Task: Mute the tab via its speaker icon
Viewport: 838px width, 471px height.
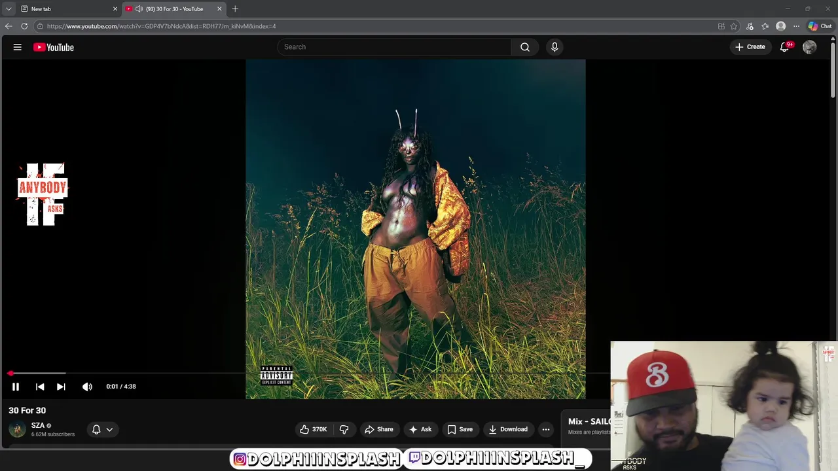Action: 139,9
